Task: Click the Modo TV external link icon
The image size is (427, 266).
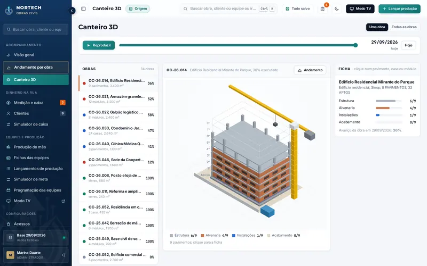Action: [x=63, y=201]
